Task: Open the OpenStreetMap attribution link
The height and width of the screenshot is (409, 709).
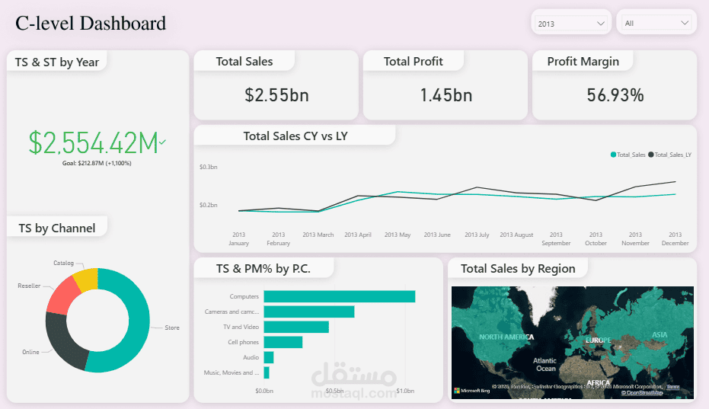Action: pyautogui.click(x=642, y=393)
